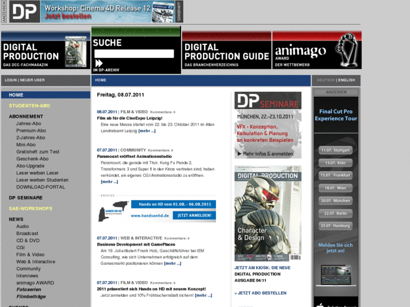Select 11.07. Stuttgart tour date button
410x307 pixels.
tap(335, 150)
